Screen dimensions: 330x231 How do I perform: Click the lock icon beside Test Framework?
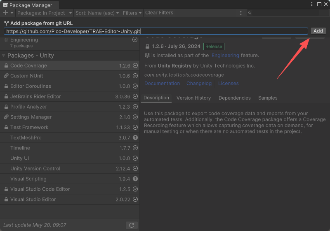(6, 127)
